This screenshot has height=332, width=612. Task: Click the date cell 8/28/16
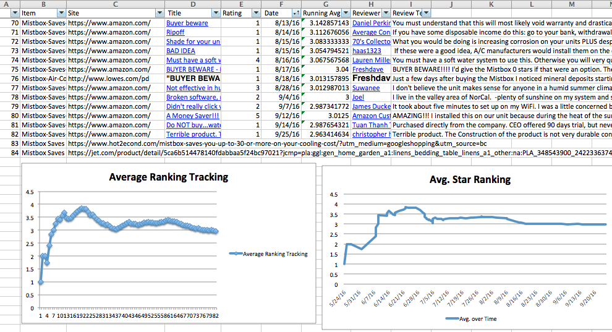point(281,88)
